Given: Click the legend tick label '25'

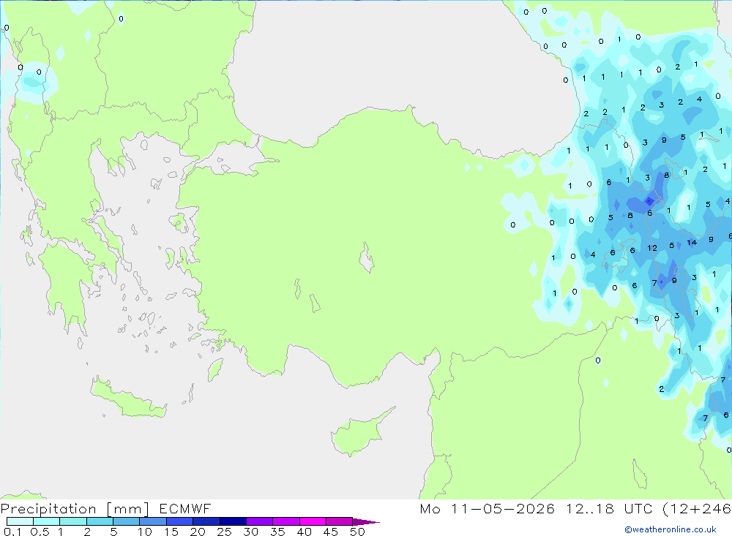Looking at the screenshot, I should [x=225, y=532].
